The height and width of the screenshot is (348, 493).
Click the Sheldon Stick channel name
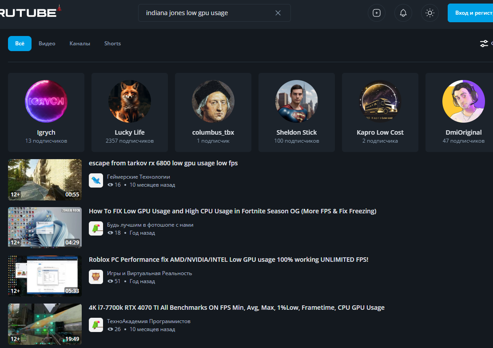click(x=297, y=132)
